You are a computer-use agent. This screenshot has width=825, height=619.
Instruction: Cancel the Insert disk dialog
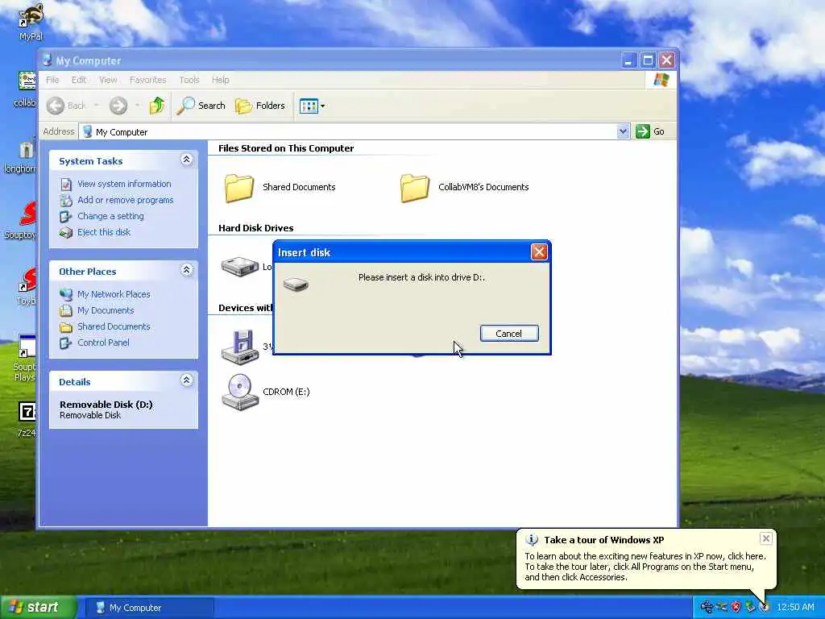(509, 334)
